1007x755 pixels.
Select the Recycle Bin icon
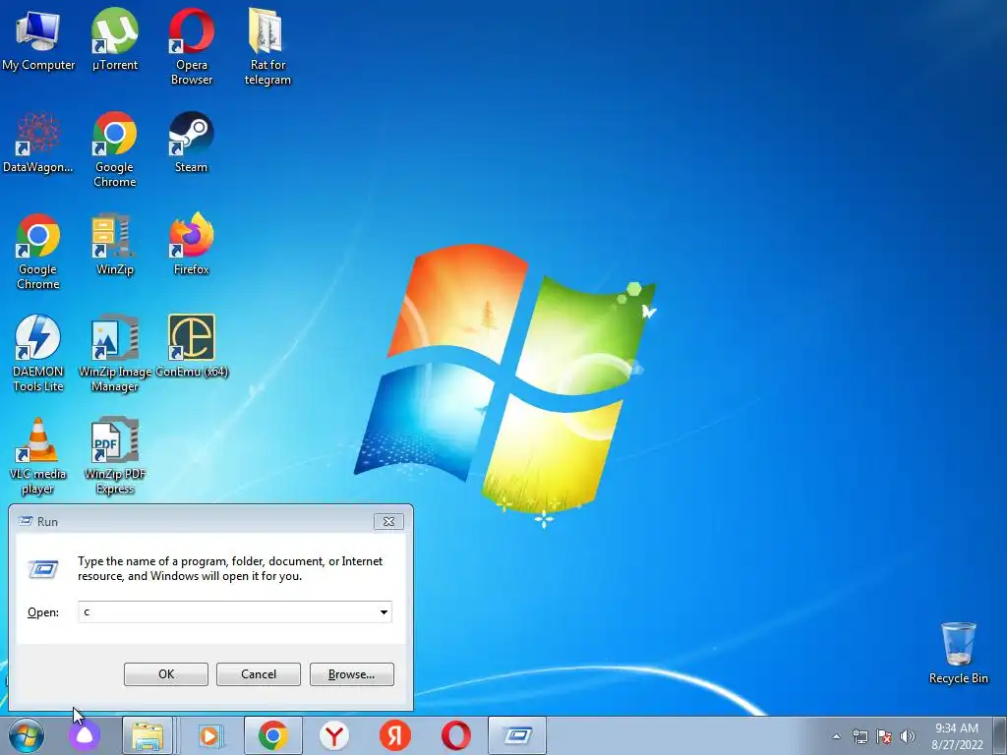pyautogui.click(x=958, y=653)
